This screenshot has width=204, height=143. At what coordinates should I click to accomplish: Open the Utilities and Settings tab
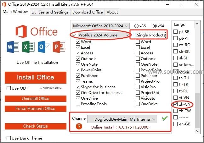click(x=50, y=12)
